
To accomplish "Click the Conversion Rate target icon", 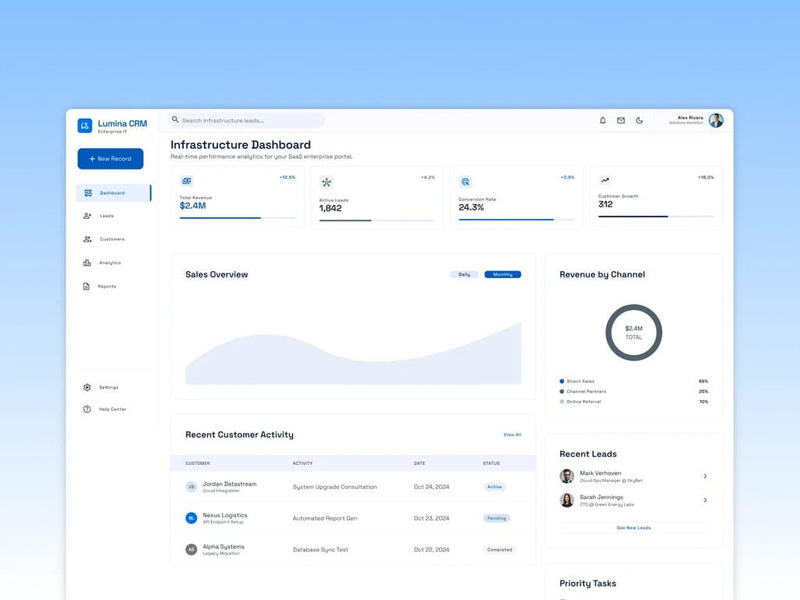I will coord(466,181).
